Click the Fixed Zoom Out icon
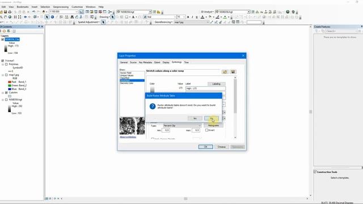This screenshot has width=363, height=204. point(20,17)
